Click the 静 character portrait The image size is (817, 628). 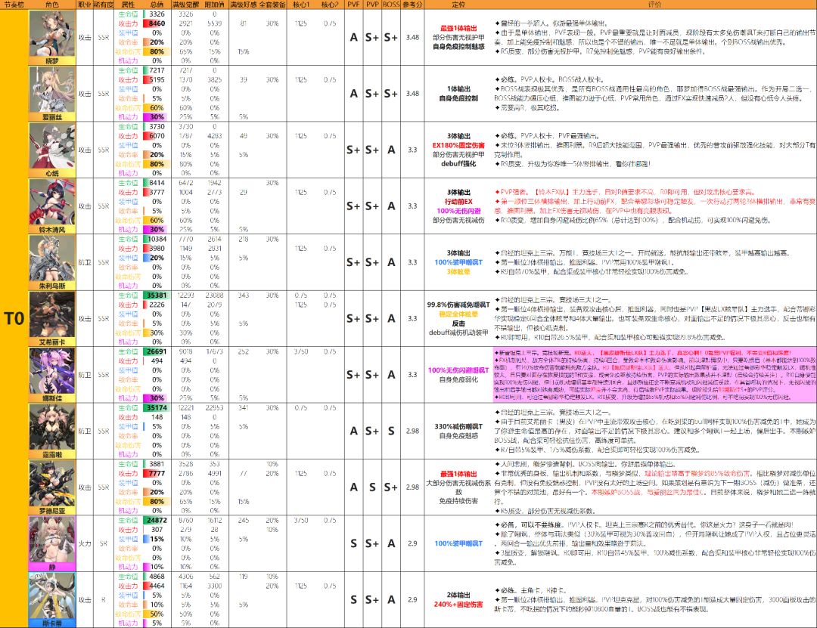(x=52, y=540)
